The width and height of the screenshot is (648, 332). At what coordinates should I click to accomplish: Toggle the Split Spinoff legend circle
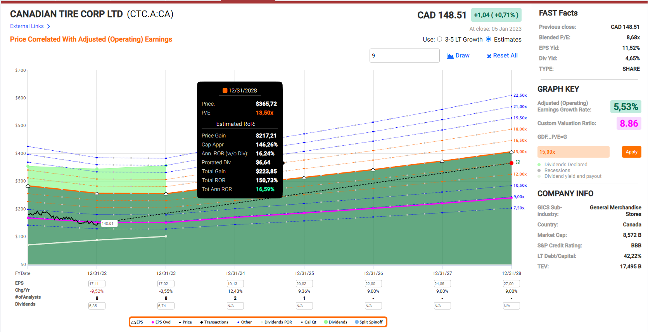(x=357, y=322)
